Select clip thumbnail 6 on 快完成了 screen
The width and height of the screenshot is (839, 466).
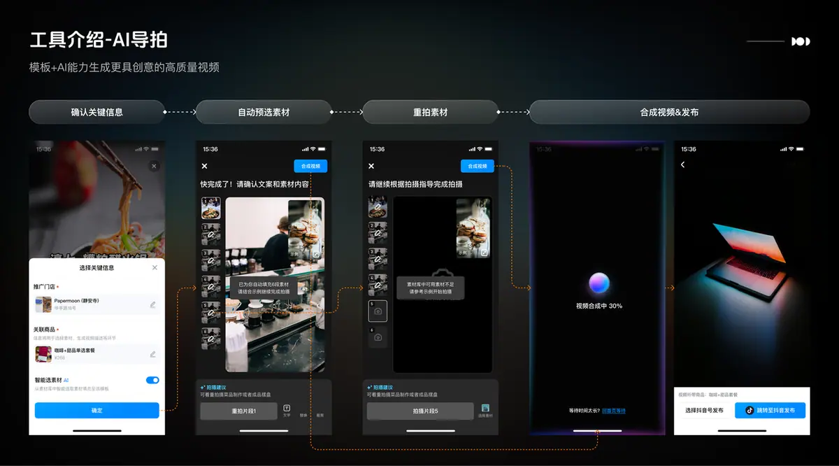pos(211,339)
